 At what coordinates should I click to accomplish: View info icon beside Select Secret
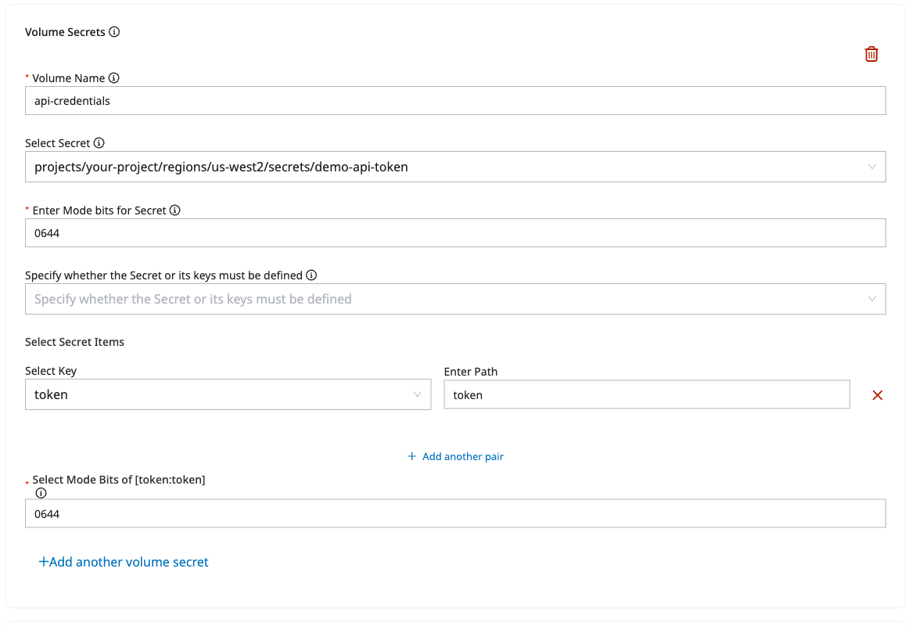tap(99, 142)
